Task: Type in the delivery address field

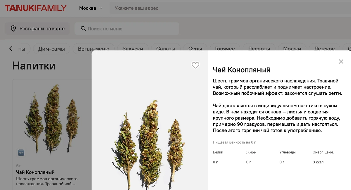Action: [228, 8]
